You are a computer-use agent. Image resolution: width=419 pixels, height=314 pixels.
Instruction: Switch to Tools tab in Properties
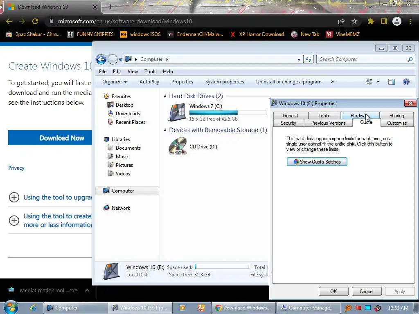click(324, 116)
